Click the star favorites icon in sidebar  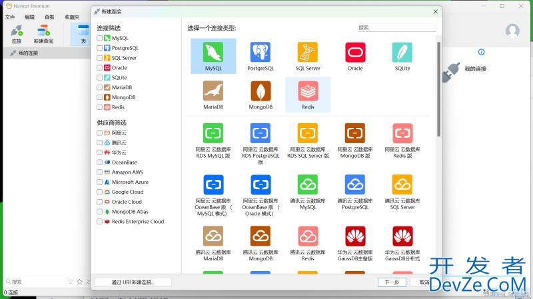click(x=79, y=282)
